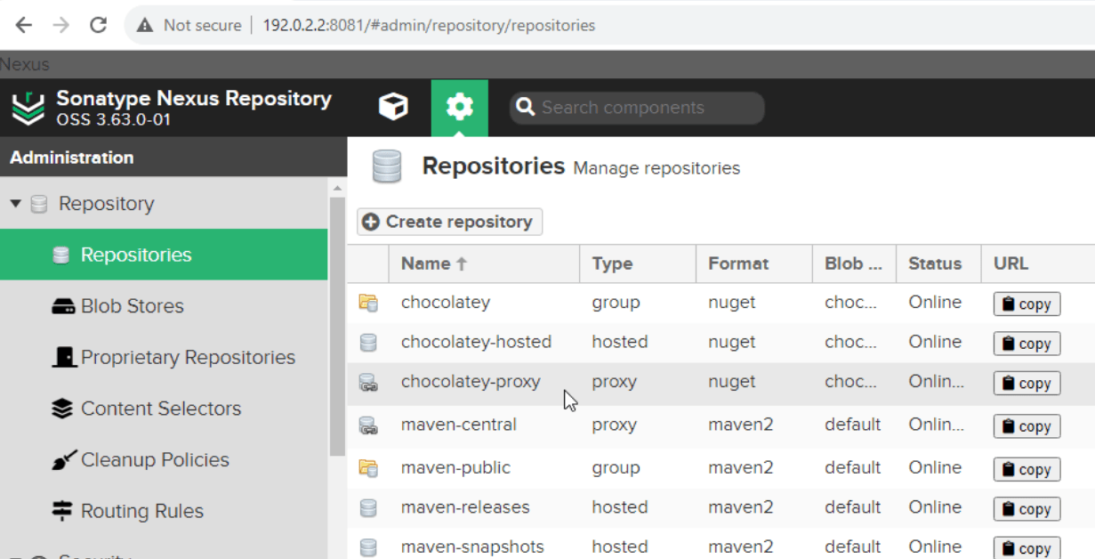Go back using the browser back arrow
Screen dimensions: 1095x559
[24, 25]
